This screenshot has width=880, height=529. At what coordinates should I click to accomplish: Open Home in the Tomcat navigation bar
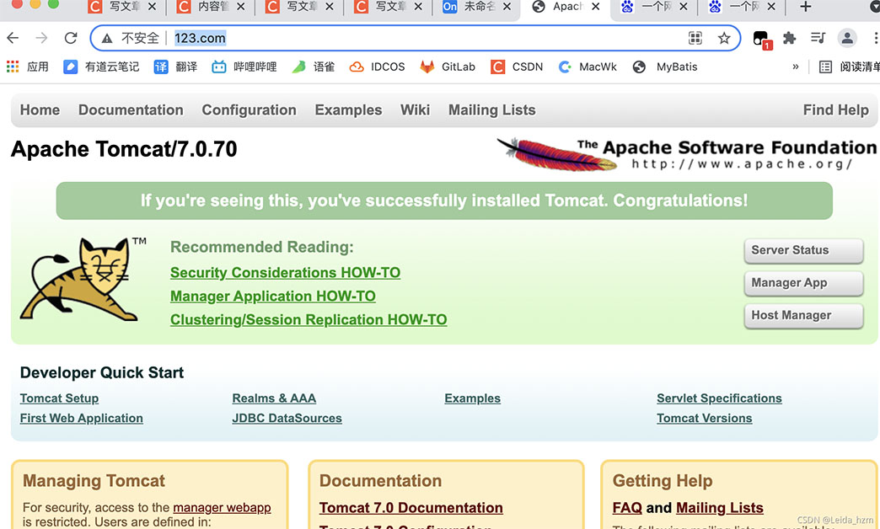[x=40, y=110]
